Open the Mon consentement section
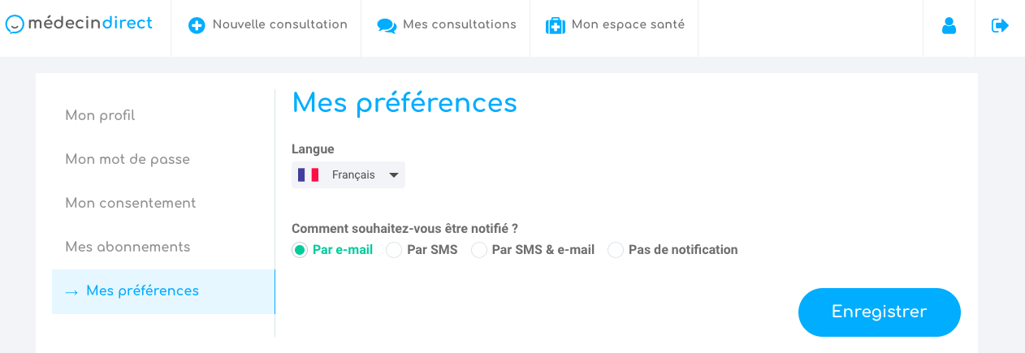Viewport: 1025px width, 353px height. pyautogui.click(x=131, y=203)
